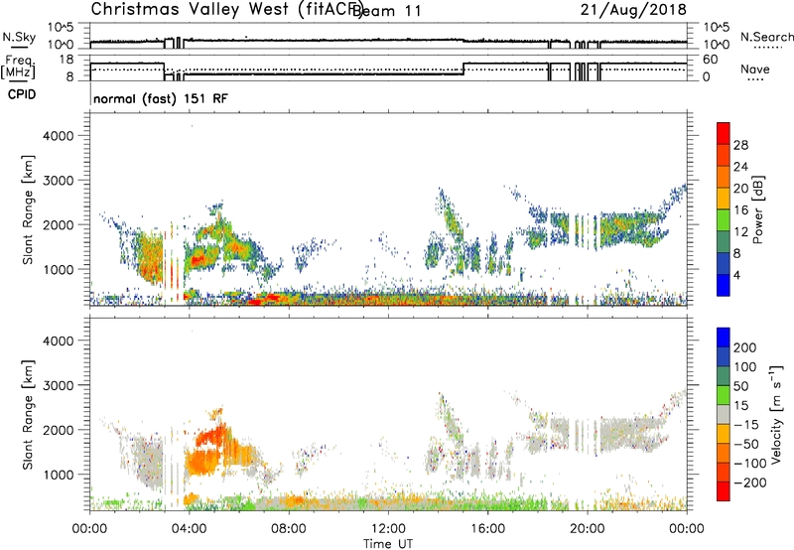Click the "Nave" legend label

point(755,69)
